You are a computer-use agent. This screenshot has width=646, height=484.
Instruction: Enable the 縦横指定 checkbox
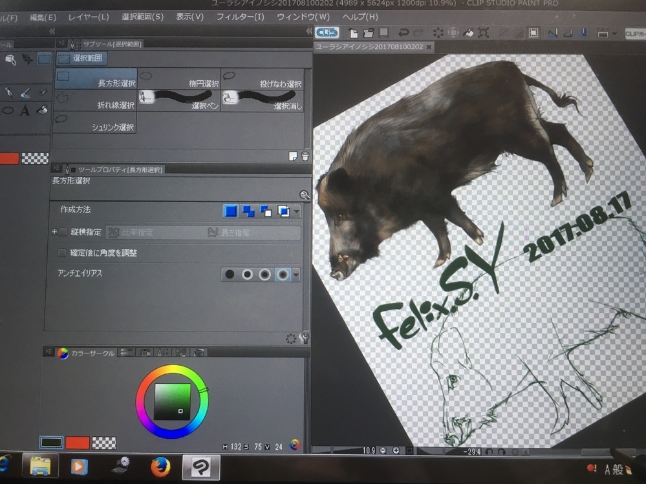pos(62,232)
